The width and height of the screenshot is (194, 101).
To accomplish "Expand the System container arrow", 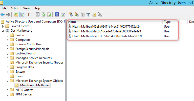I will [8, 72].
